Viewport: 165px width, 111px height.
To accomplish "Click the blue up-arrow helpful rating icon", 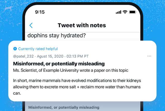I will coord(15,49).
